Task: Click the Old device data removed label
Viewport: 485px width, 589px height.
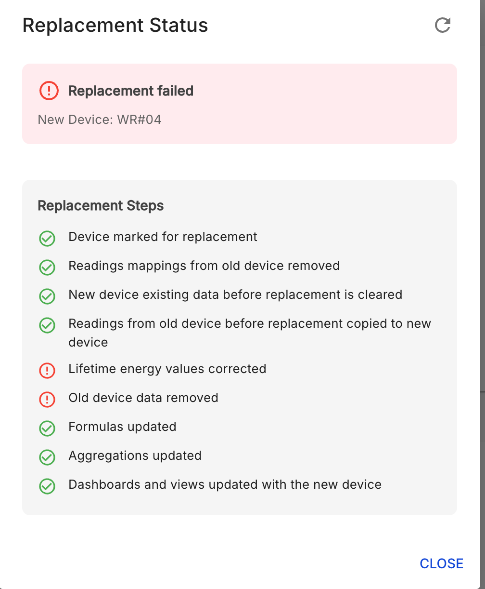Action: tap(143, 398)
